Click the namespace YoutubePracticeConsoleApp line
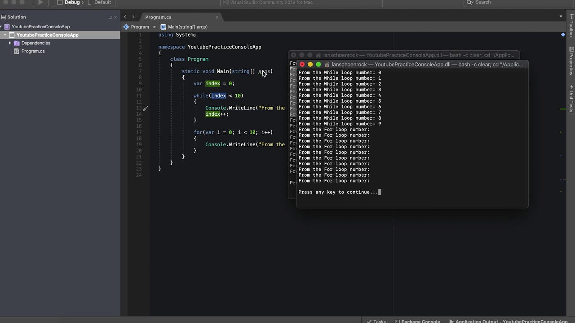Image resolution: width=575 pixels, height=323 pixels. click(x=209, y=47)
